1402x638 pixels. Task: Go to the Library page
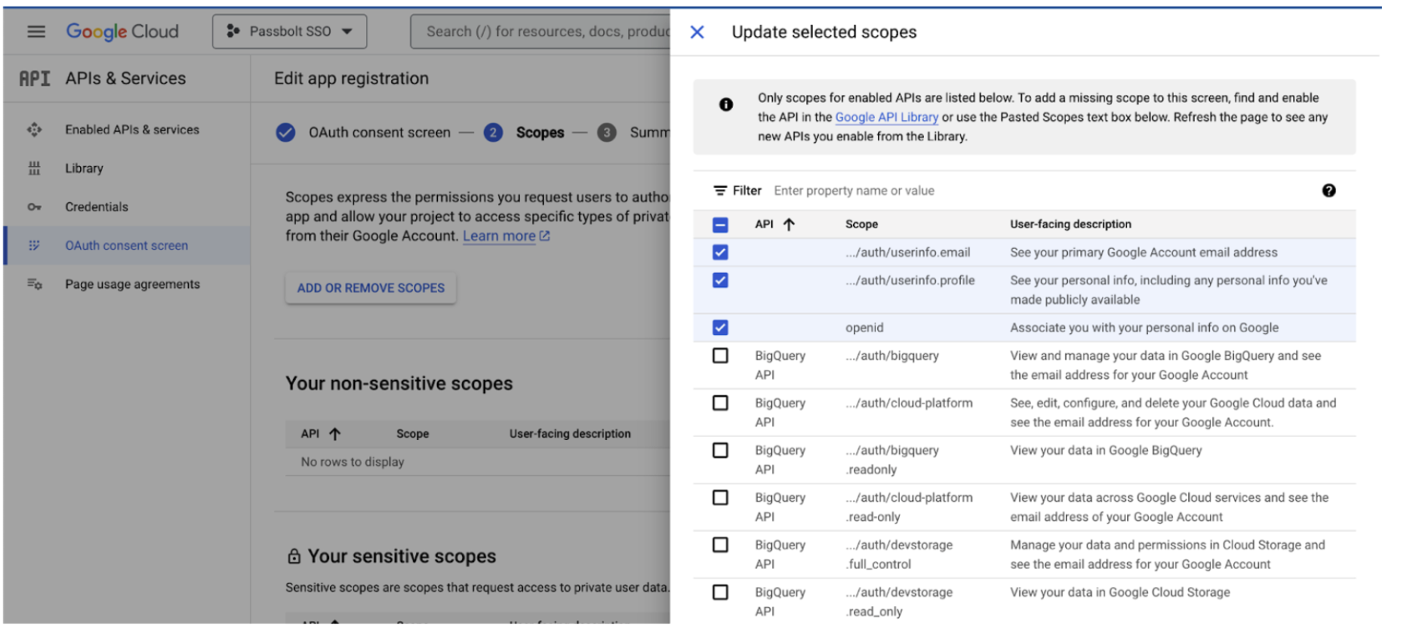pos(84,168)
